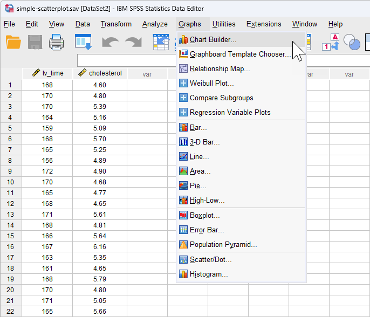Viewport: 370px width, 317px height.
Task: Click the Redo arrow icon
Action: (x=133, y=43)
